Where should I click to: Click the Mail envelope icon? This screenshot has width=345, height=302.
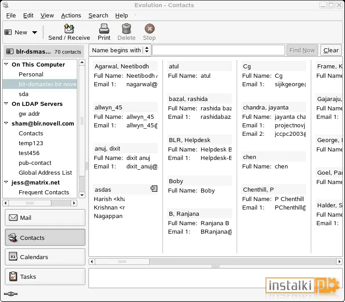pos(13,218)
